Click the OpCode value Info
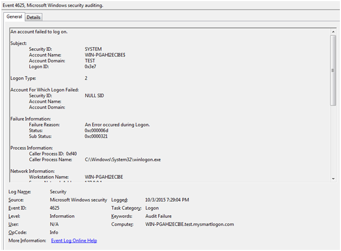 click(x=54, y=233)
